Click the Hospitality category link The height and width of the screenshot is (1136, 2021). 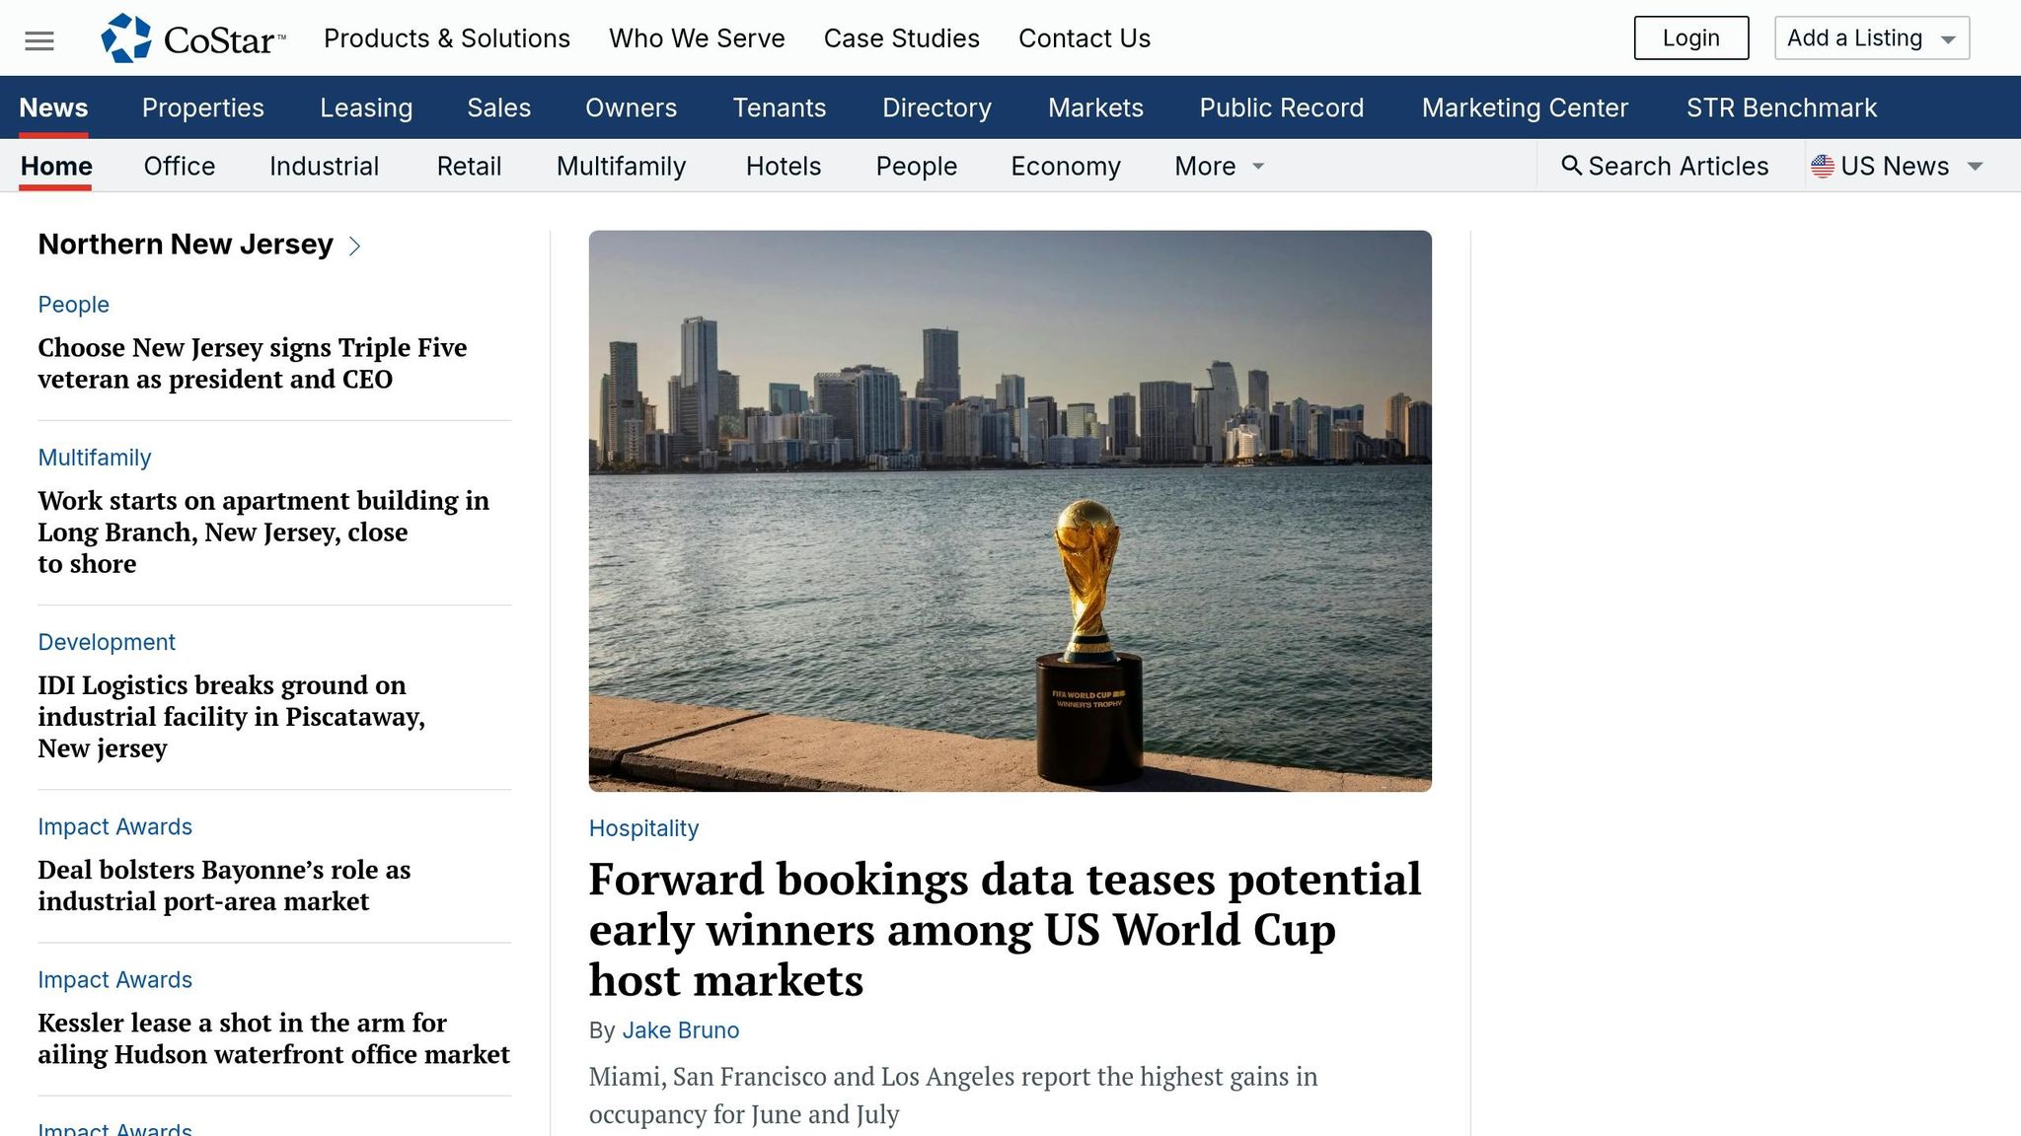(643, 828)
